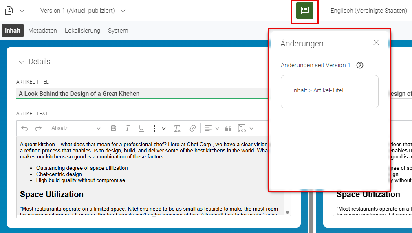412x233 pixels.
Task: Follow the Inhalt > Artikel-Titel link
Action: [318, 90]
